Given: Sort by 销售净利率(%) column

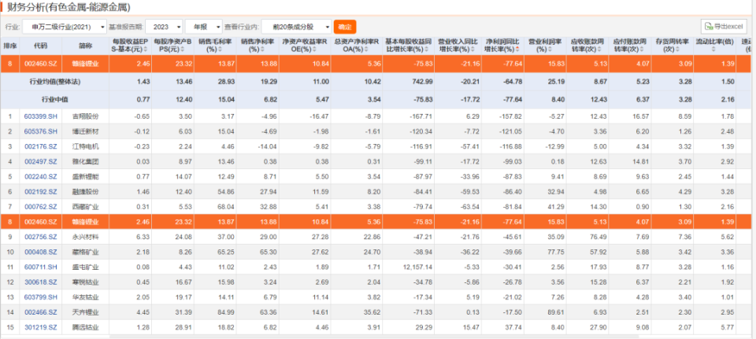Looking at the screenshot, I should pyautogui.click(x=257, y=46).
